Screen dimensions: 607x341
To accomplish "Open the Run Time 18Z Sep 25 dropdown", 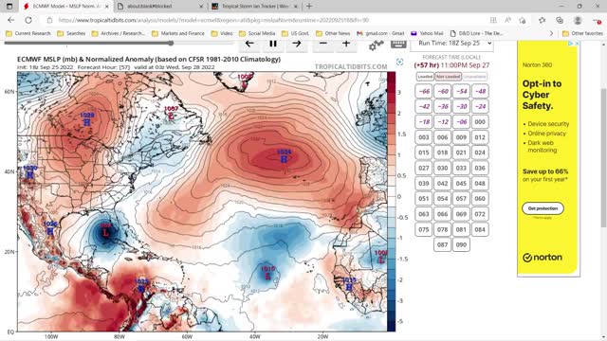I will point(452,44).
